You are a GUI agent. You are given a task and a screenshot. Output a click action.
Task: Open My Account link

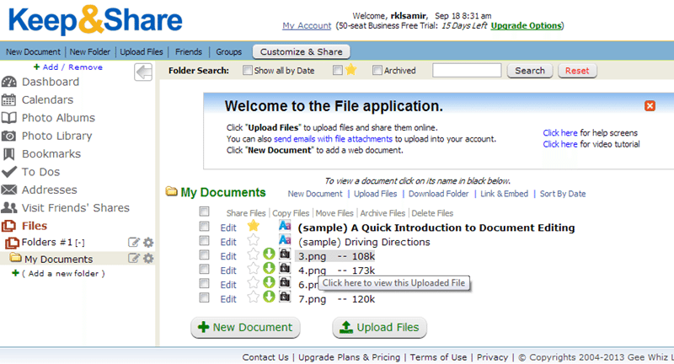(307, 26)
